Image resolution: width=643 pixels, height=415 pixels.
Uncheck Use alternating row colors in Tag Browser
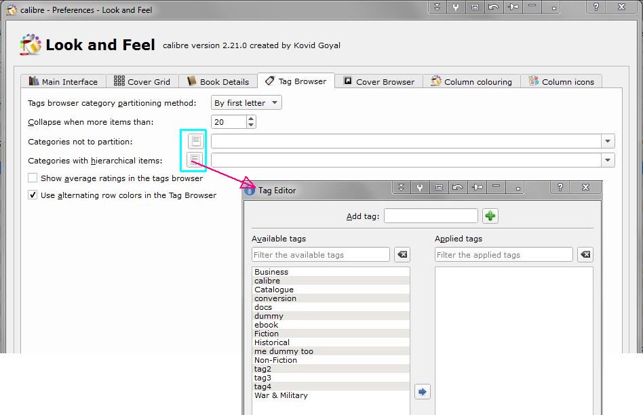tap(33, 195)
